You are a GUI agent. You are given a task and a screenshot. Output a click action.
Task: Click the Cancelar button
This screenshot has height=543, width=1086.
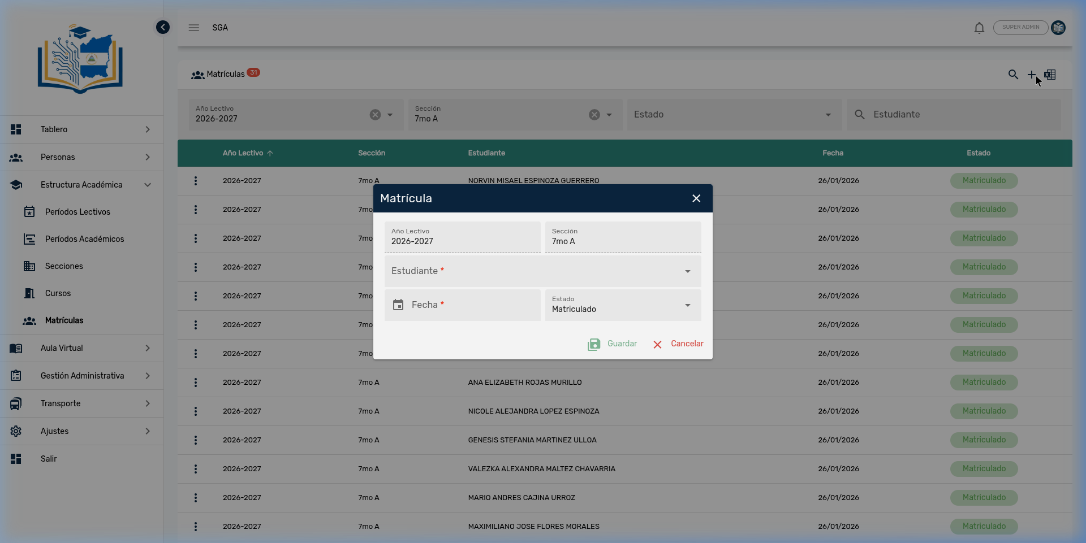click(x=678, y=344)
